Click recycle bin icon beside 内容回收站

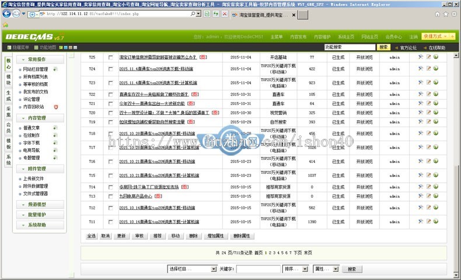pos(56,107)
